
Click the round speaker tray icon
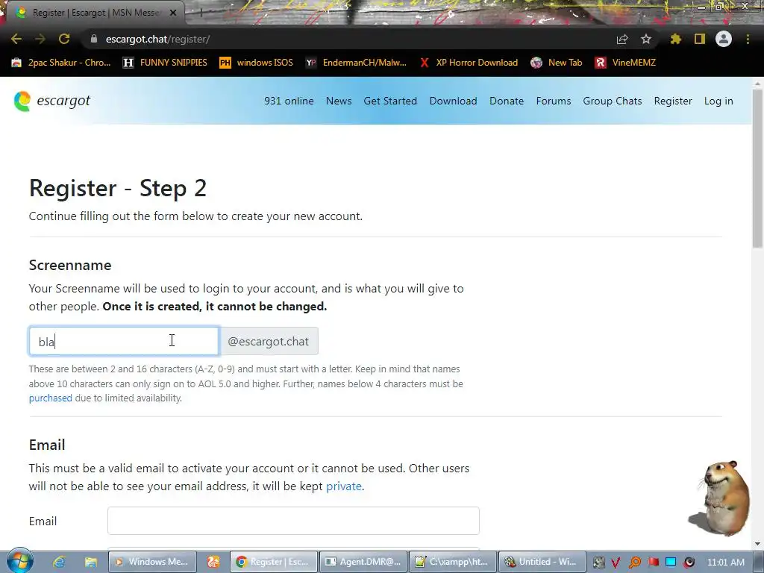click(x=689, y=563)
